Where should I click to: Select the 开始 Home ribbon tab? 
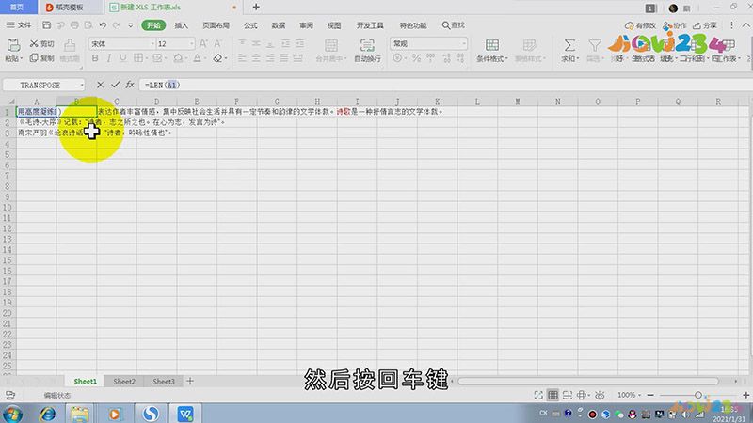153,25
